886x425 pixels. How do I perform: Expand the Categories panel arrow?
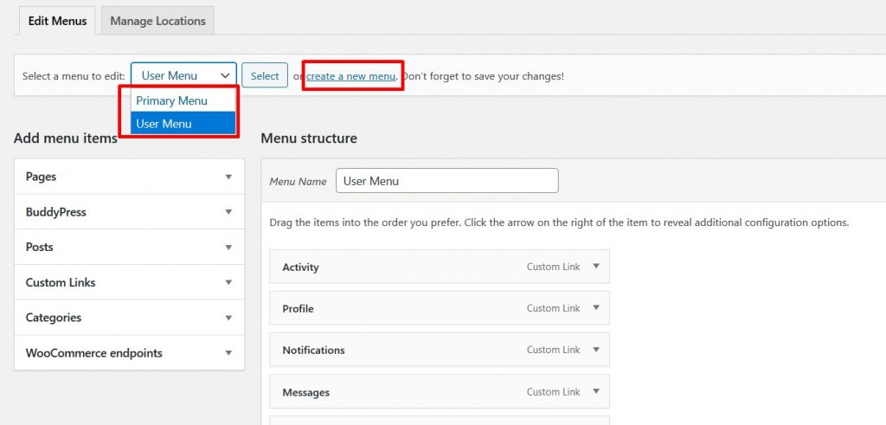click(x=228, y=318)
